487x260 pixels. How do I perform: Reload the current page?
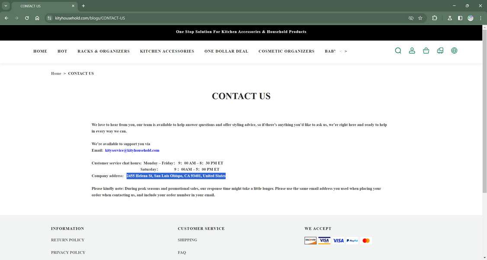click(x=26, y=18)
